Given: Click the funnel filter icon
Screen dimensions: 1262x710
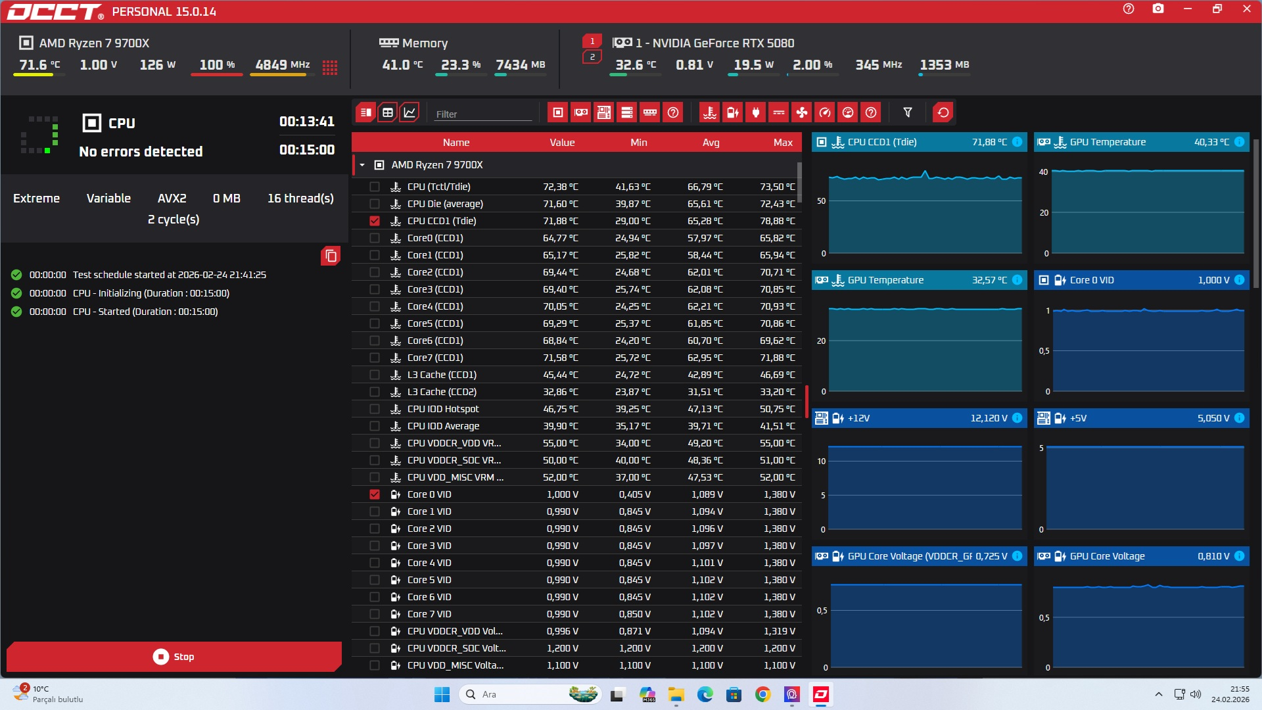Looking at the screenshot, I should pos(908,112).
